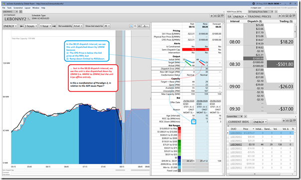Open the LKBONNY2 link in -$3.10 bid row
The height and width of the screenshot is (180, 301).
(236, 145)
